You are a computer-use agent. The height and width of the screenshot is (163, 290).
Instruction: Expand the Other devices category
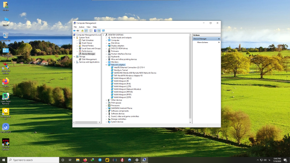click(106, 100)
